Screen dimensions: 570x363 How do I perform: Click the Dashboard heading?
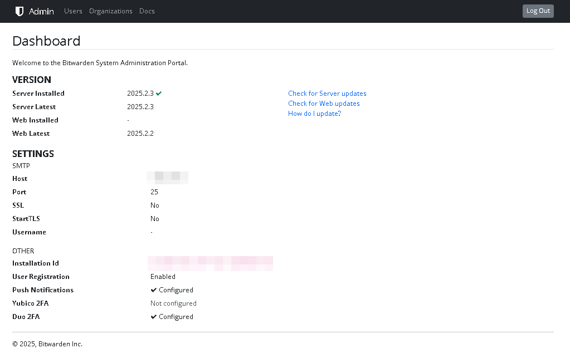pos(47,41)
